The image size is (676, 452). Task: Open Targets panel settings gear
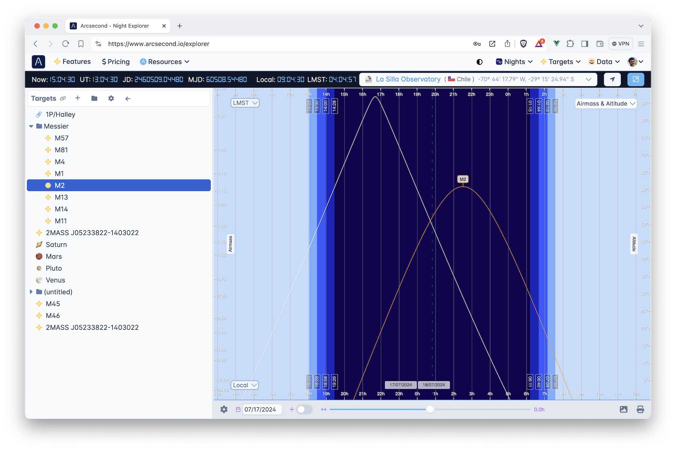click(x=111, y=98)
